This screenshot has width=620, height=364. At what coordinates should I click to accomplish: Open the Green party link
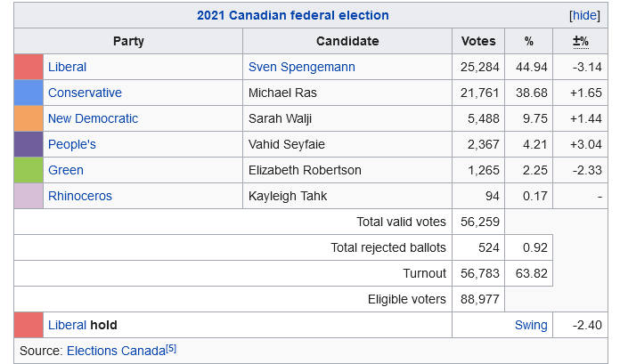click(65, 170)
